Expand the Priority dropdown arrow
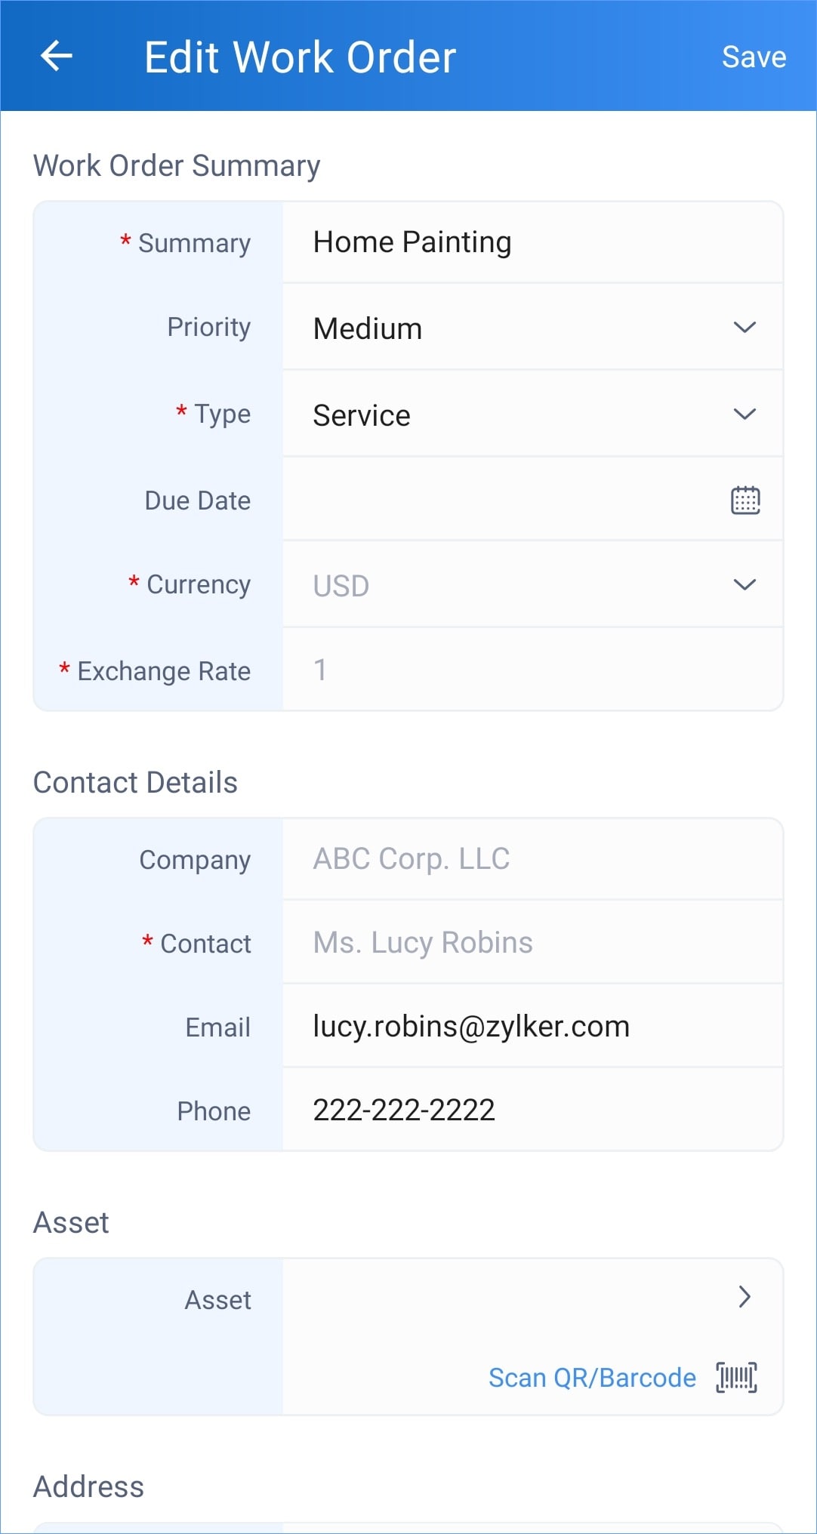Image resolution: width=817 pixels, height=1534 pixels. point(745,327)
